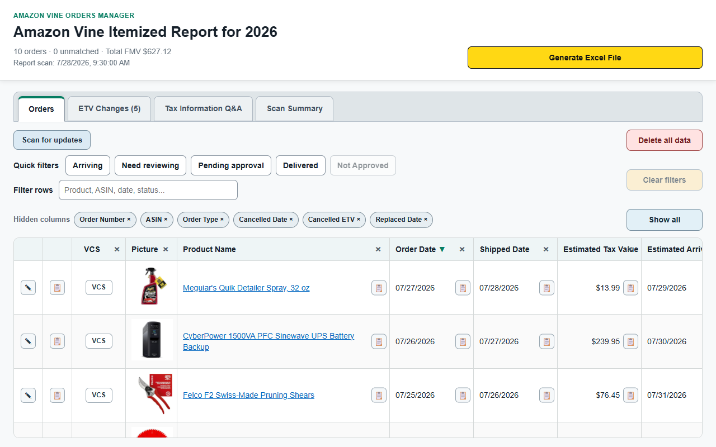Open the Scan Summary tab
This screenshot has width=716, height=447.
coord(295,108)
